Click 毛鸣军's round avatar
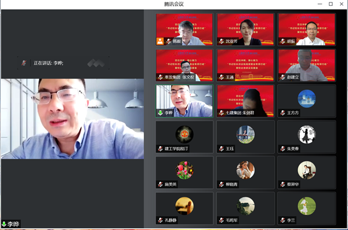Screen dimensions: 348x230 tap(245, 206)
